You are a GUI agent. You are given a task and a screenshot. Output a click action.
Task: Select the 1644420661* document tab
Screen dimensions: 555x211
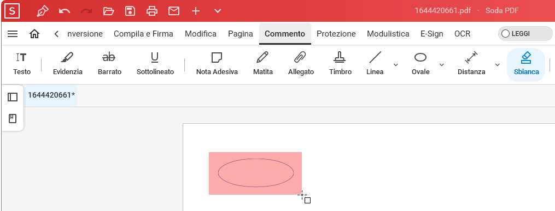[51, 95]
